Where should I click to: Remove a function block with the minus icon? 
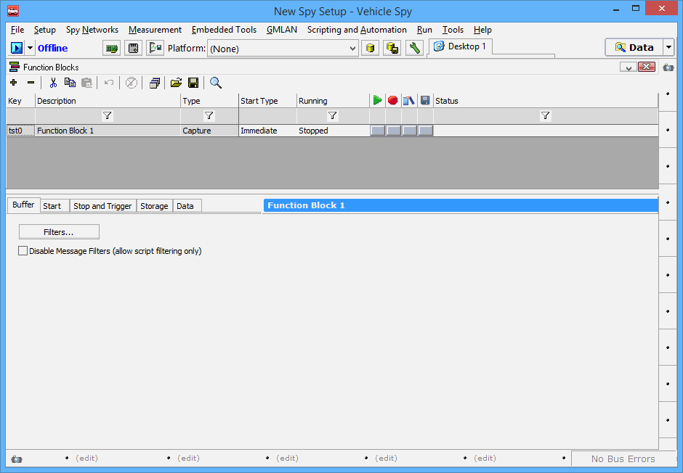pyautogui.click(x=31, y=83)
